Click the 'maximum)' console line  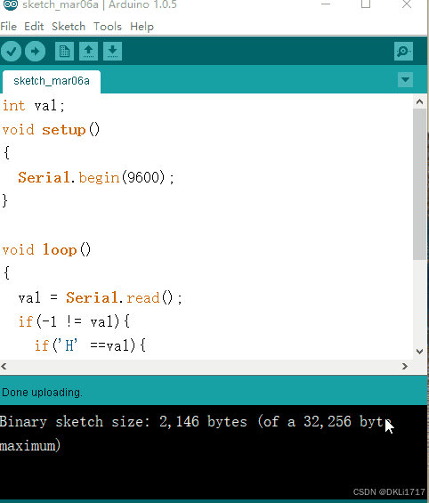pos(30,446)
